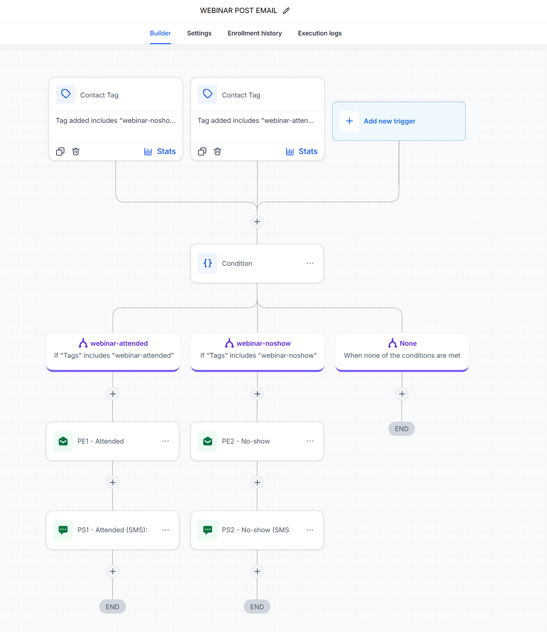The image size is (547, 632).
Task: Open the Settings tab
Action: (x=199, y=33)
